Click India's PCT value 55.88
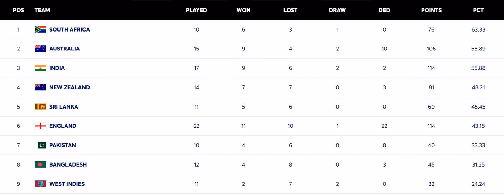This screenshot has width=504, height=196. (478, 68)
